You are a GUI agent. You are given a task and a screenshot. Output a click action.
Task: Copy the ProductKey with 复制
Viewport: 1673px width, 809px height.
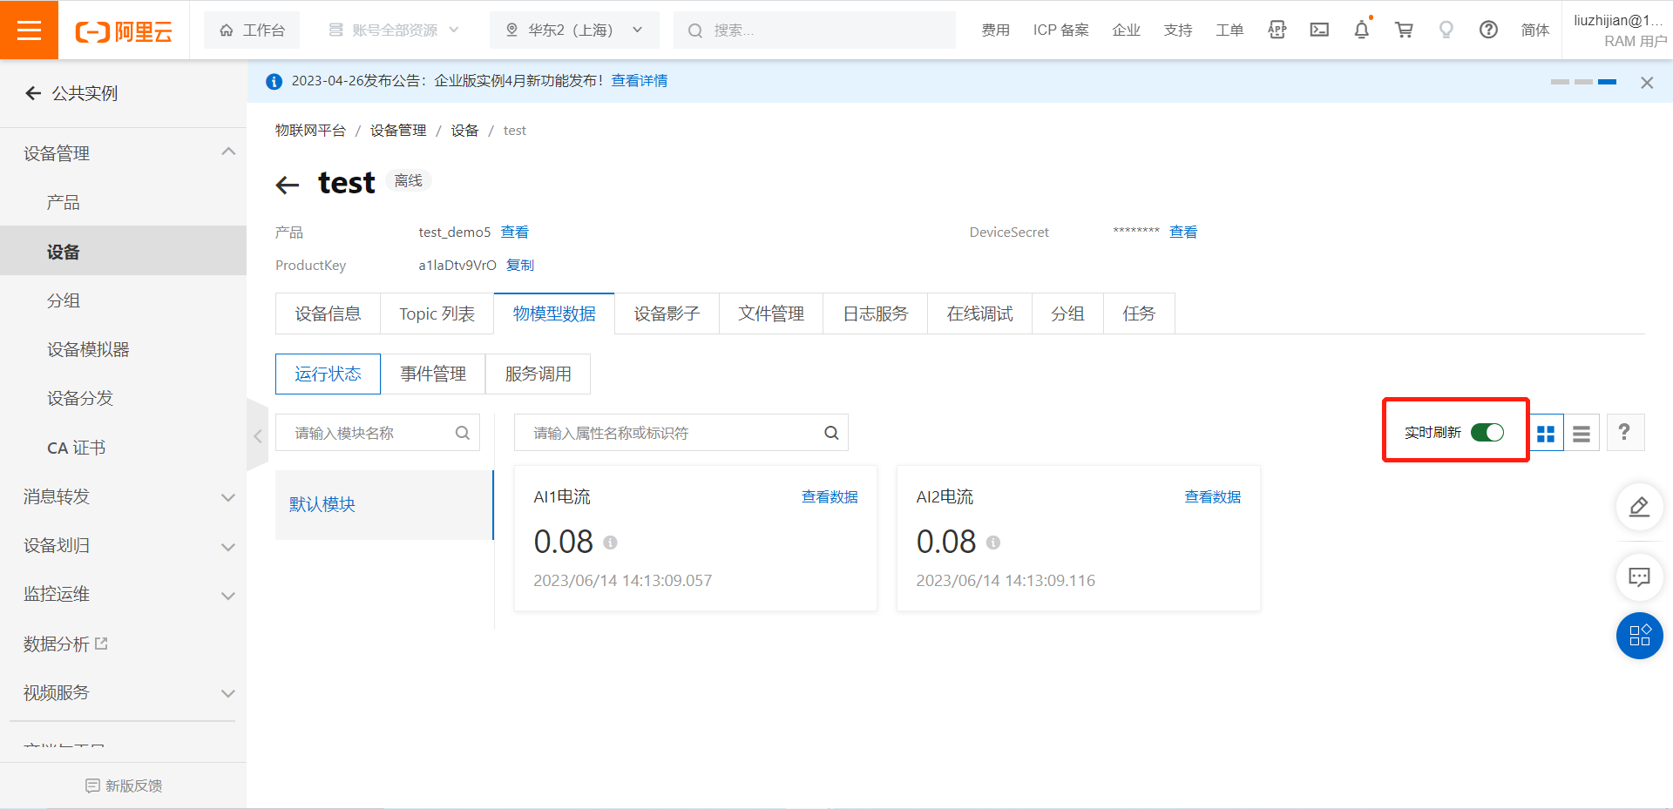point(519,265)
